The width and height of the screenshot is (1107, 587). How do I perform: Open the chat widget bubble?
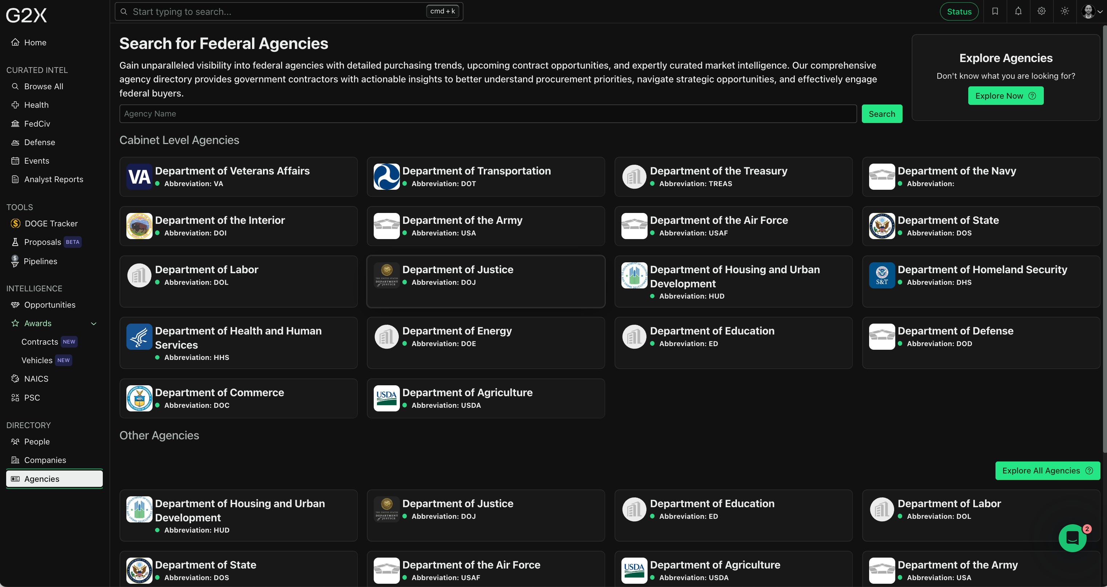coord(1072,538)
